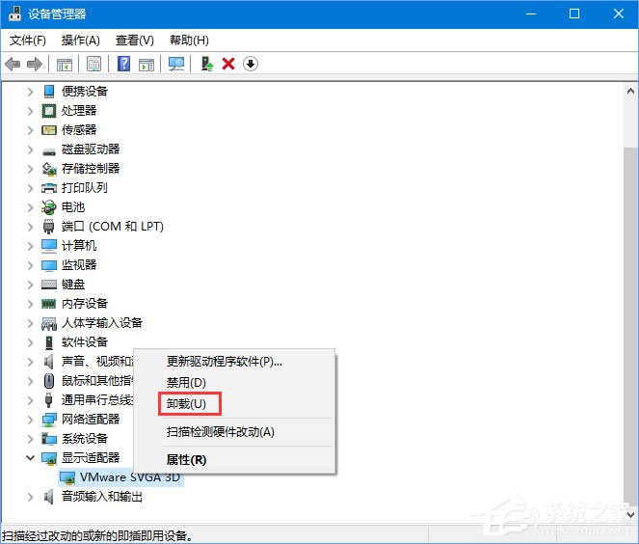Click the Forward arrow toolbar icon

point(35,64)
